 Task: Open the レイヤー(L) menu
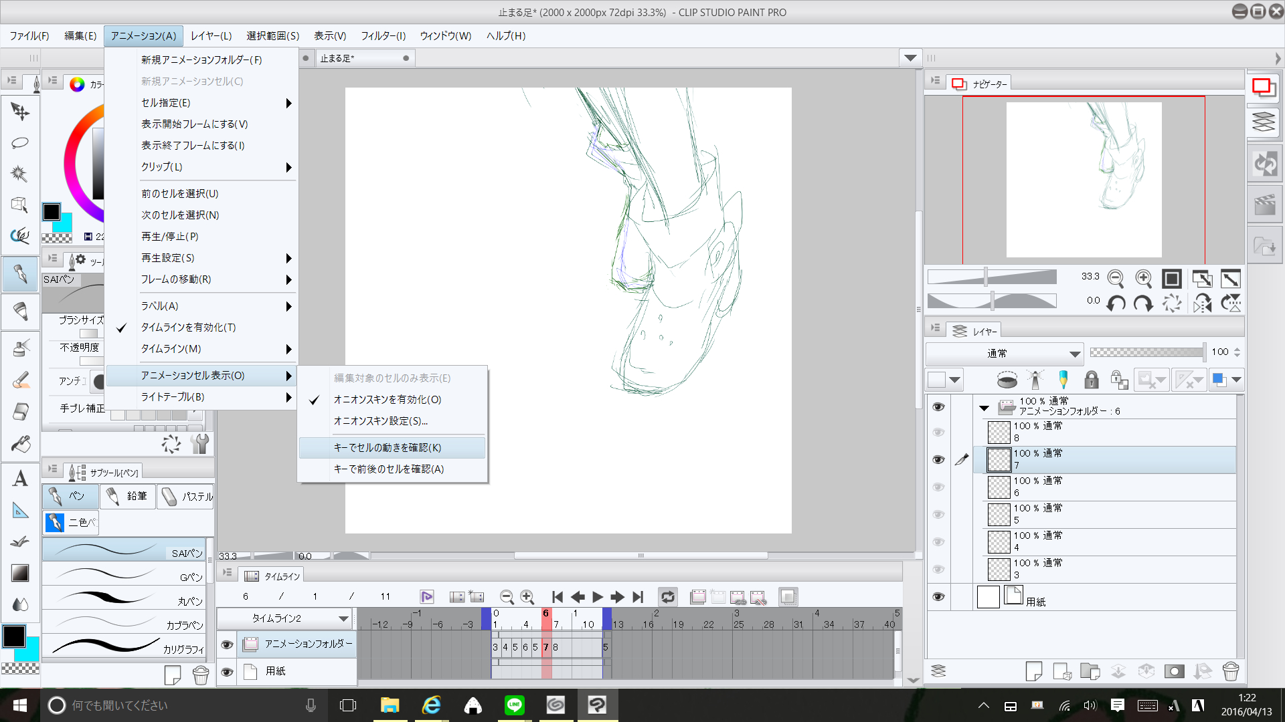pos(211,36)
